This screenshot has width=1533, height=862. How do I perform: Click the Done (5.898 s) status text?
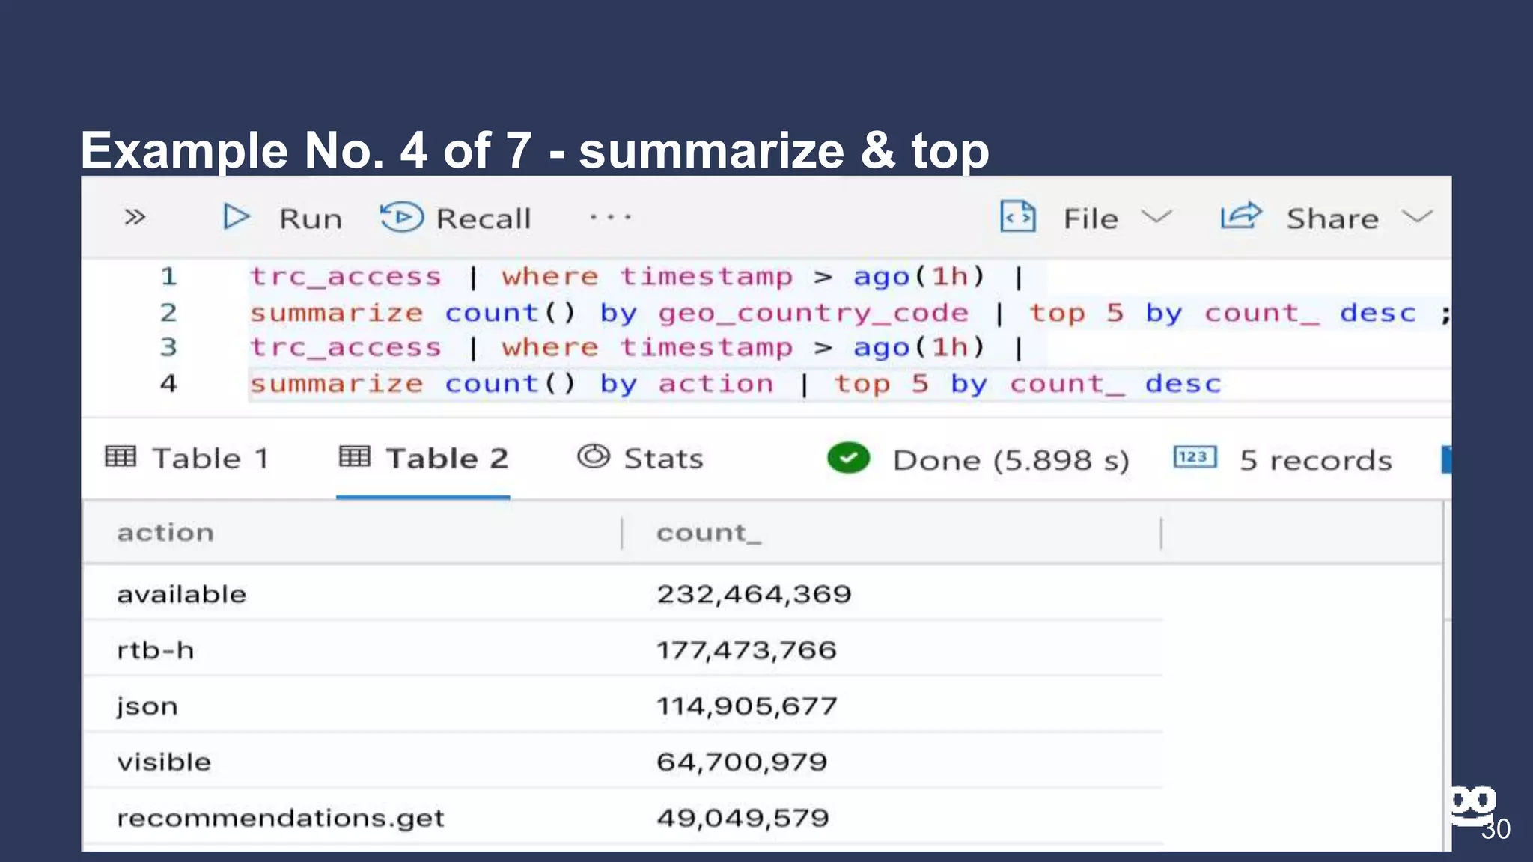(1011, 460)
